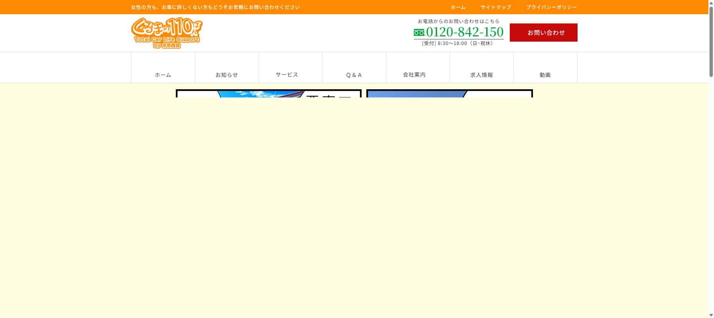
Task: Click the reception hours text 8:30〜18:00
Action: pyautogui.click(x=452, y=43)
